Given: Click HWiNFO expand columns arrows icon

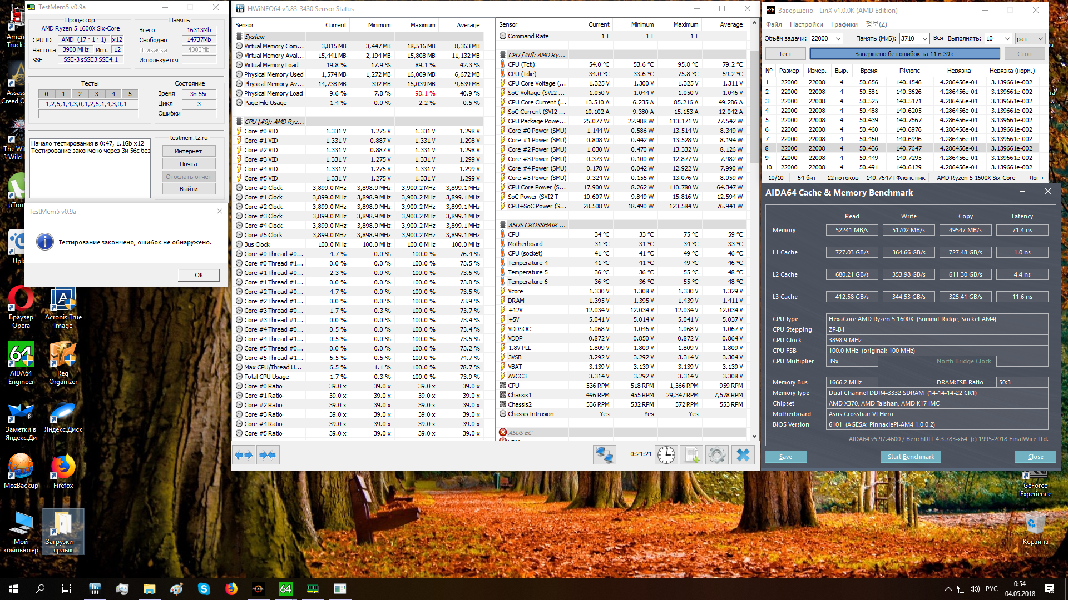Looking at the screenshot, I should tap(244, 455).
